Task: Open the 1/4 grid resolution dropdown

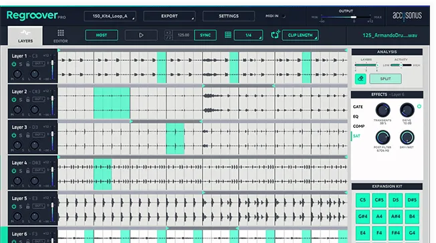Action: (248, 35)
